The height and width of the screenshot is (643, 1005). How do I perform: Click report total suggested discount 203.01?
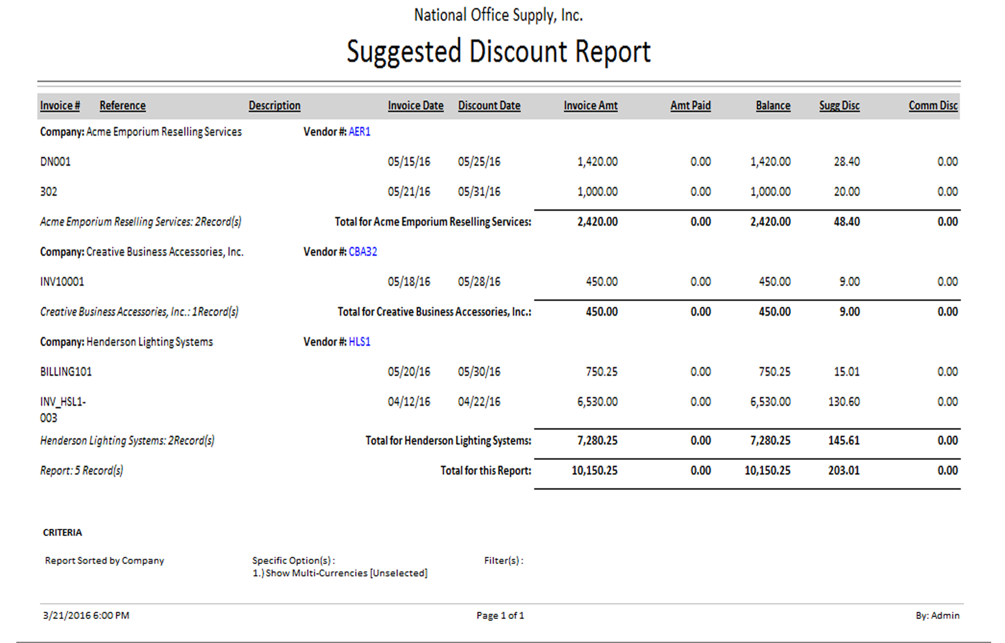click(x=844, y=471)
